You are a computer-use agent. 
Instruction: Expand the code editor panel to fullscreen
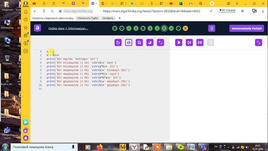tap(160, 42)
